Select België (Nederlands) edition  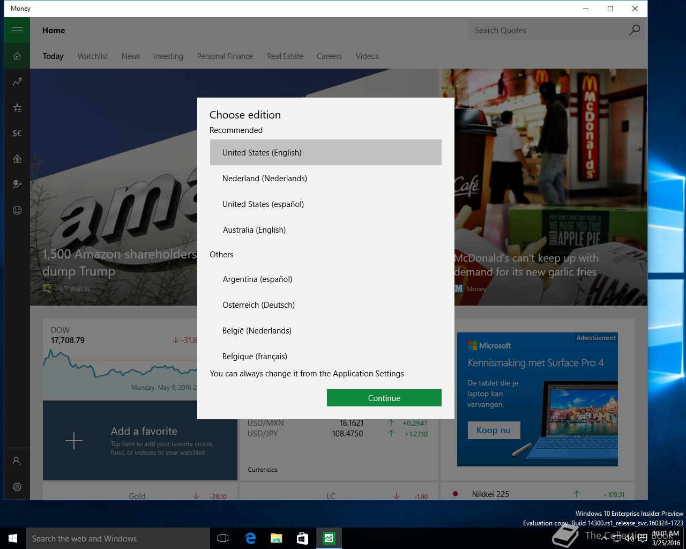point(326,330)
